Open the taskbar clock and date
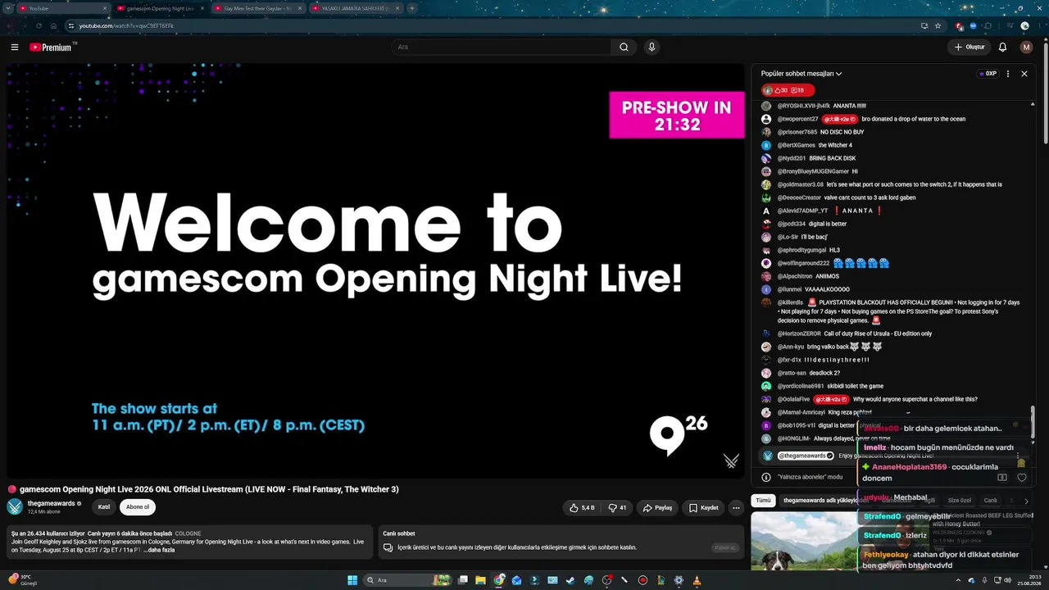Screen dimensions: 1049x590 pos(1031,580)
